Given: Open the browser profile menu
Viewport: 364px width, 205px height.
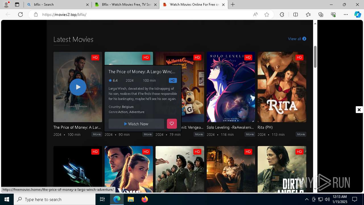Looking at the screenshot, I should click(6, 5).
